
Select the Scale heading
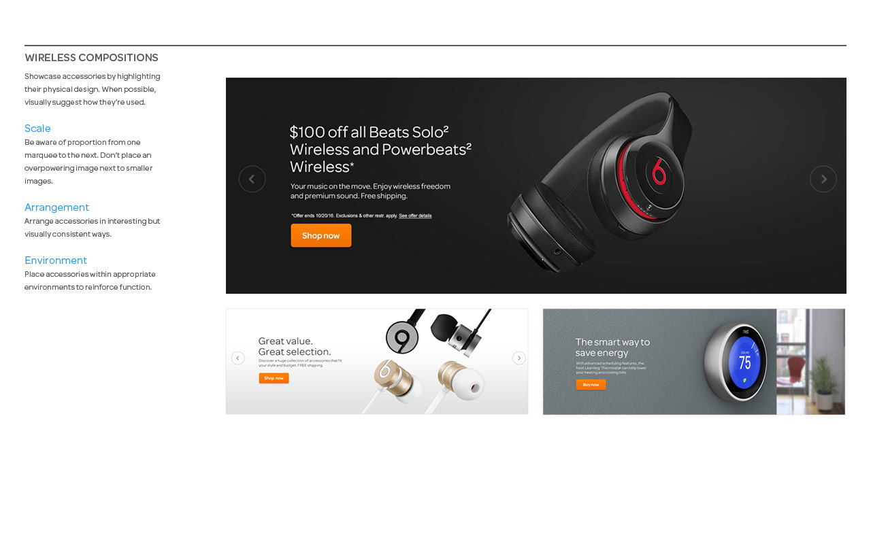pos(37,129)
